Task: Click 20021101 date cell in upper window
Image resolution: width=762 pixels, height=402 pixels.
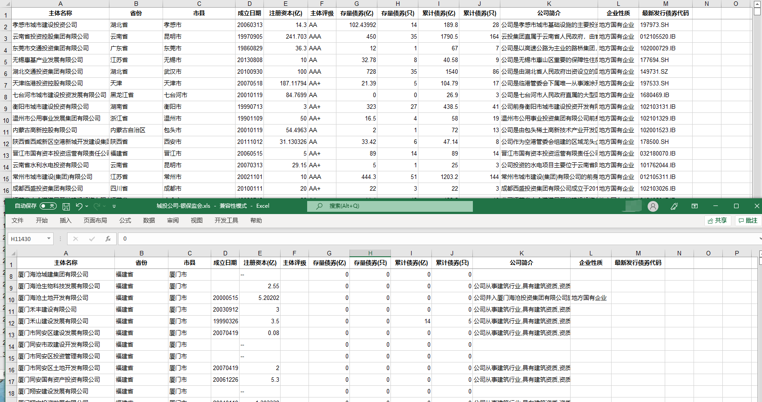Action: [249, 177]
